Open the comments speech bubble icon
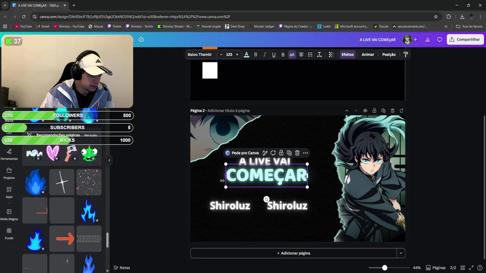486x273 pixels. (440, 39)
